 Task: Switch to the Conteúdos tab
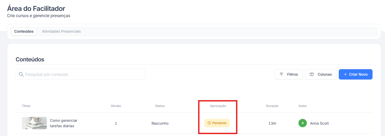pos(24,31)
